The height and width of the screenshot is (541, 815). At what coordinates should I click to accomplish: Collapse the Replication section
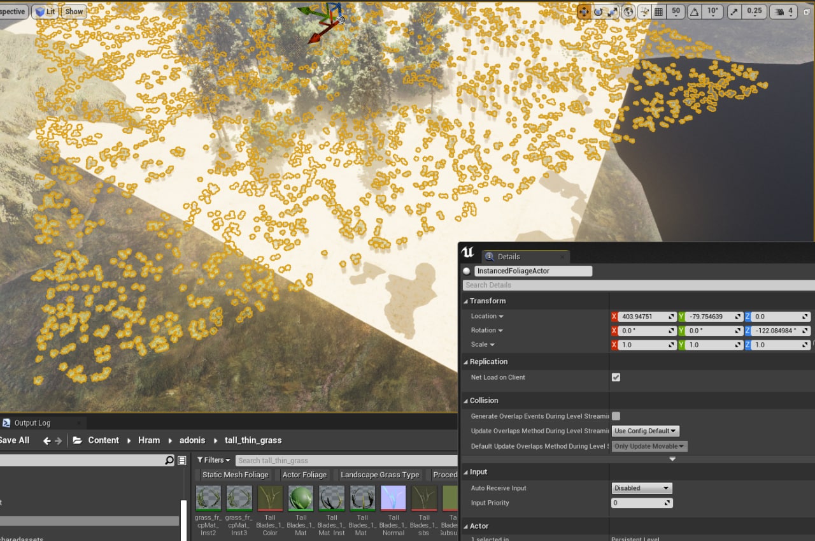[465, 362]
